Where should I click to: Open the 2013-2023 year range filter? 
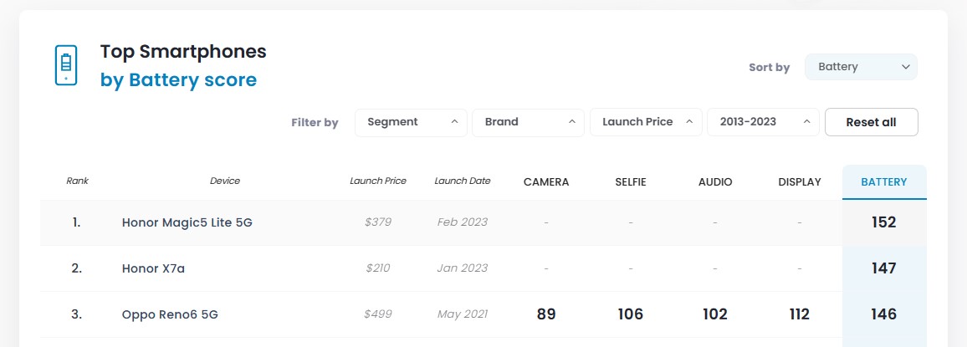[x=762, y=122]
